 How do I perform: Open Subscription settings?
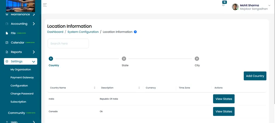coord(18,102)
